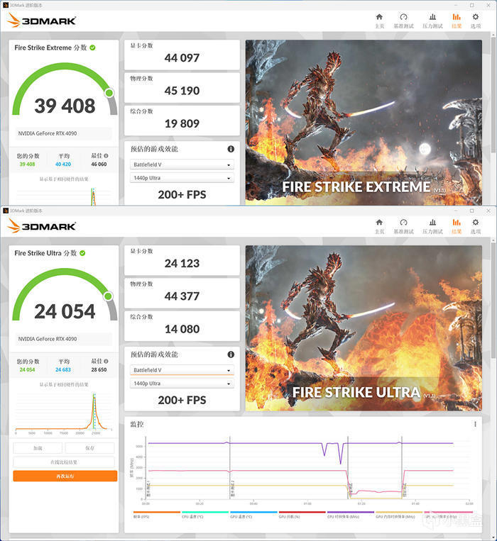Click the info icon next to best score 28 650

[106, 361]
